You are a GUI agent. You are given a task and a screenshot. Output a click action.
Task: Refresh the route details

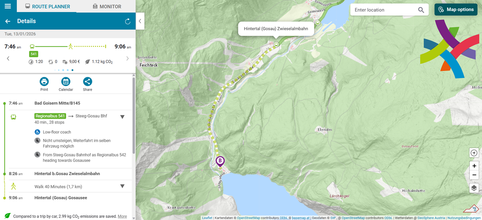128,21
